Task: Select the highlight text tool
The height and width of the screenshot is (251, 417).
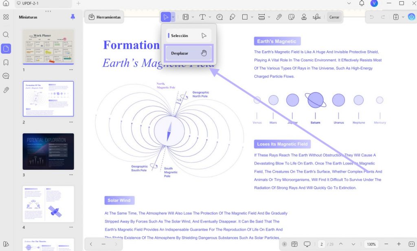Action: coord(186,17)
